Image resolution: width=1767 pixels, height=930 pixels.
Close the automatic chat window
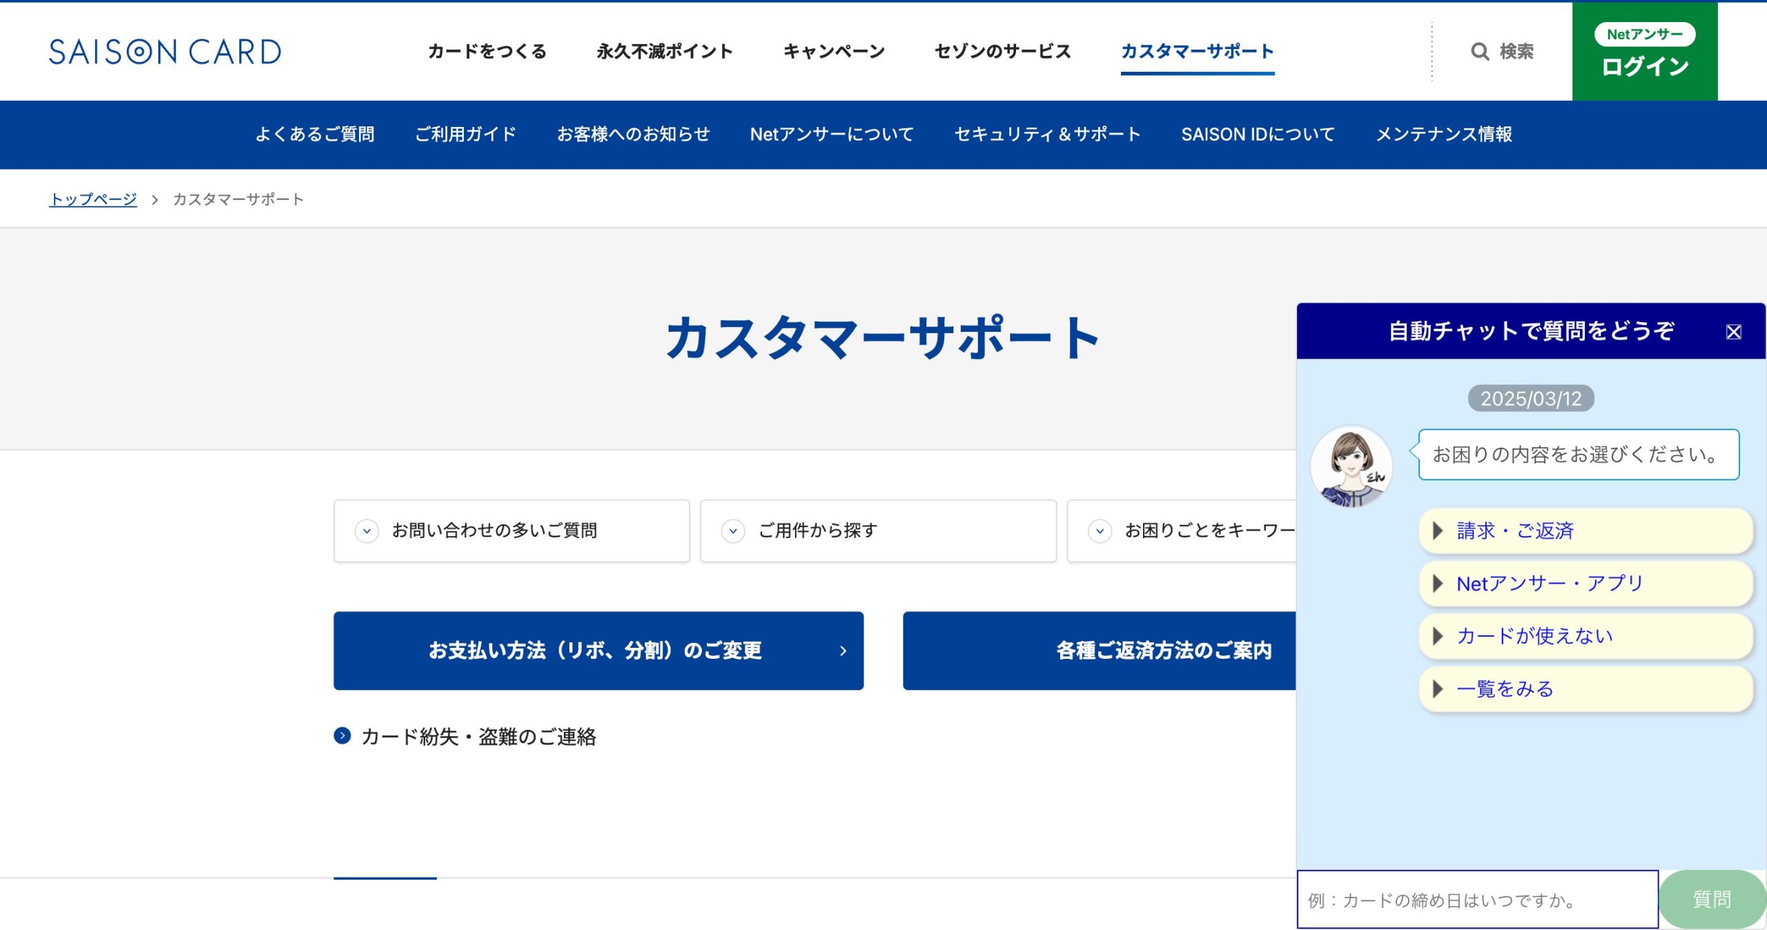[x=1733, y=332]
